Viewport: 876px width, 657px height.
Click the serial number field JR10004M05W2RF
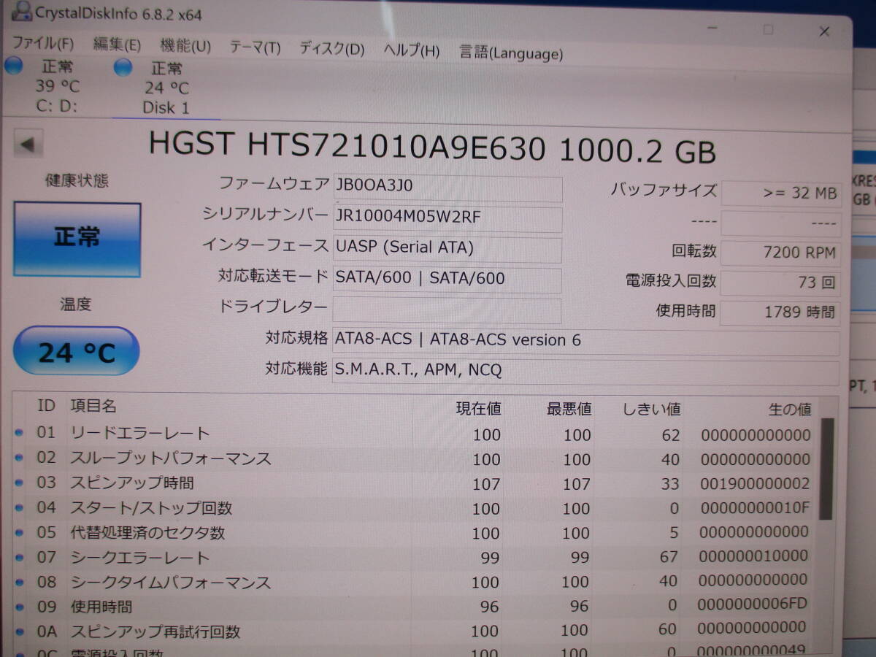447,218
